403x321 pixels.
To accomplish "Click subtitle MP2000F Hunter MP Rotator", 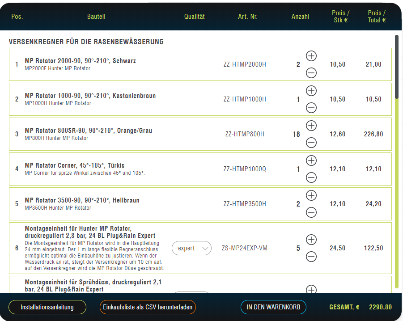I will (58, 68).
